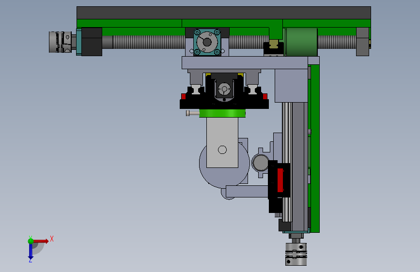Select the shaft coupling at the left end of the lead screw
The image size is (420, 272).
[x=61, y=42]
